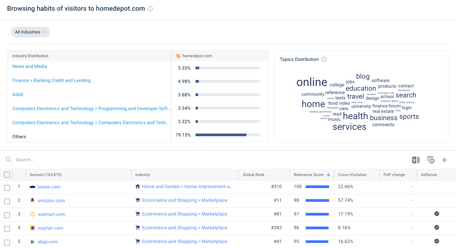Open wayfair.com domain link

(x=51, y=228)
